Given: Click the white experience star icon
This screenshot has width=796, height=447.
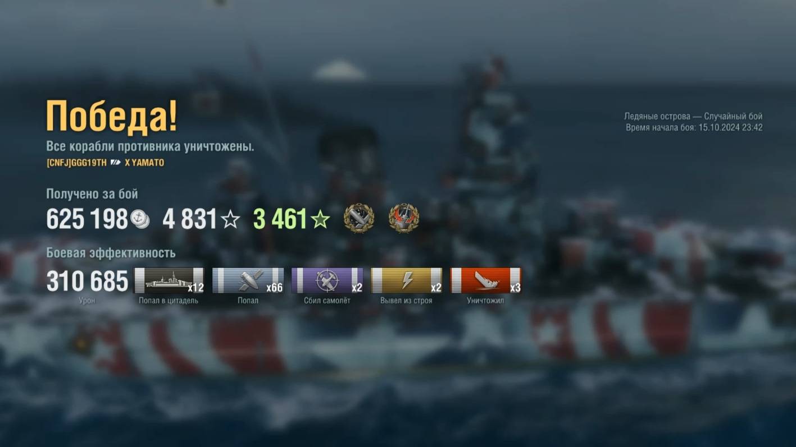Looking at the screenshot, I should click(x=230, y=219).
